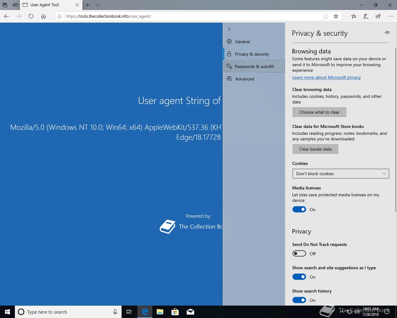Open Task View from taskbar
The image size is (397, 318).
click(x=129, y=312)
